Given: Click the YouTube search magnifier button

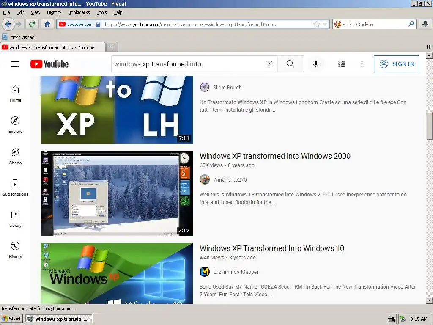Looking at the screenshot, I should (290, 64).
